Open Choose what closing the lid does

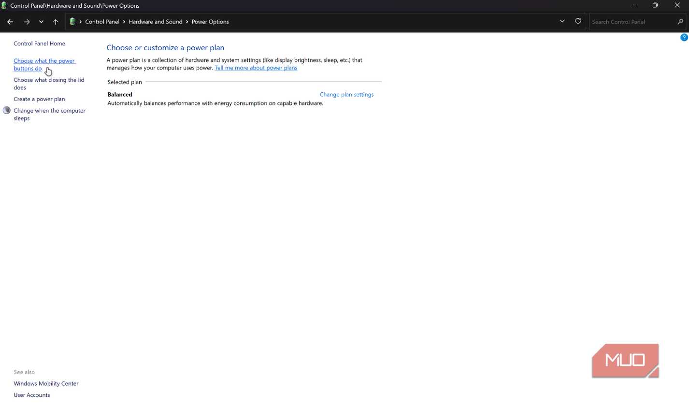pyautogui.click(x=49, y=84)
